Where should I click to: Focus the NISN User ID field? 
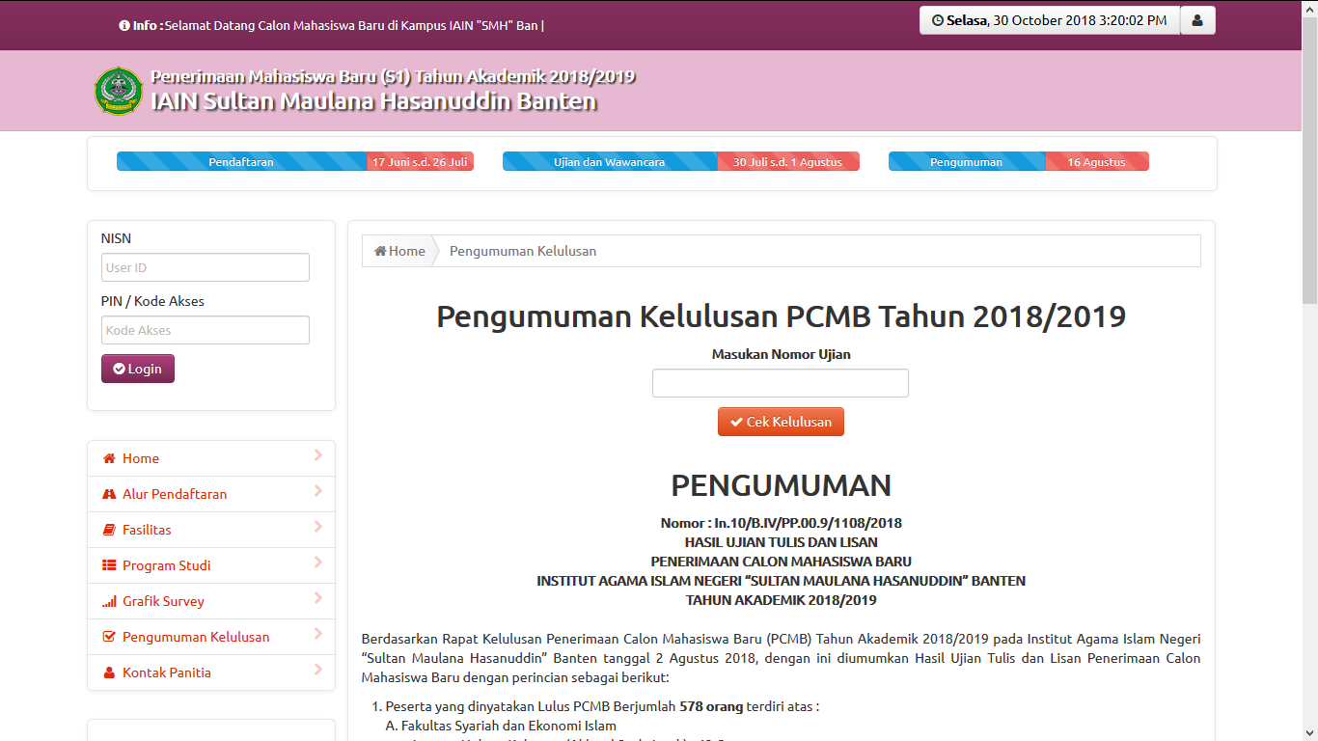(x=206, y=267)
